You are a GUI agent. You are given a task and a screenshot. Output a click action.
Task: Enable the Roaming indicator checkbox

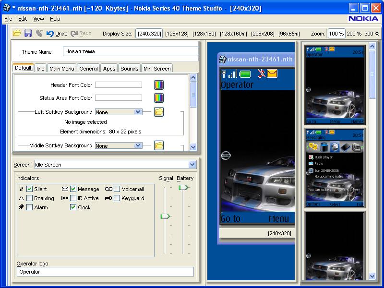tap(29, 198)
